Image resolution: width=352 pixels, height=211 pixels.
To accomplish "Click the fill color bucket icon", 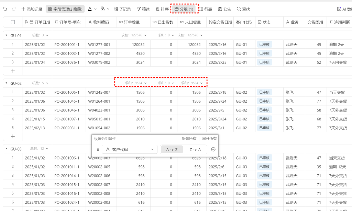I will pos(103,9).
